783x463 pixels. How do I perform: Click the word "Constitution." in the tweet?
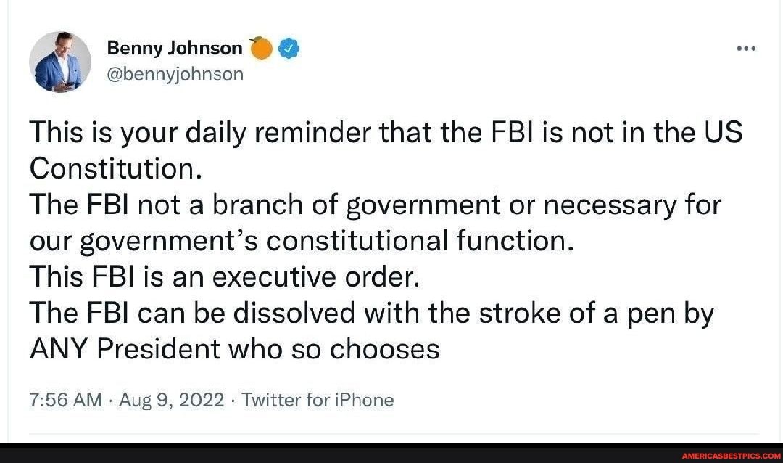115,169
